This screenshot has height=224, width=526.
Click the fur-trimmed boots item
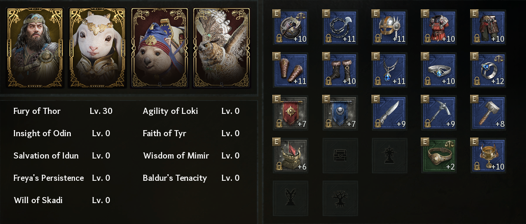tap(340, 70)
